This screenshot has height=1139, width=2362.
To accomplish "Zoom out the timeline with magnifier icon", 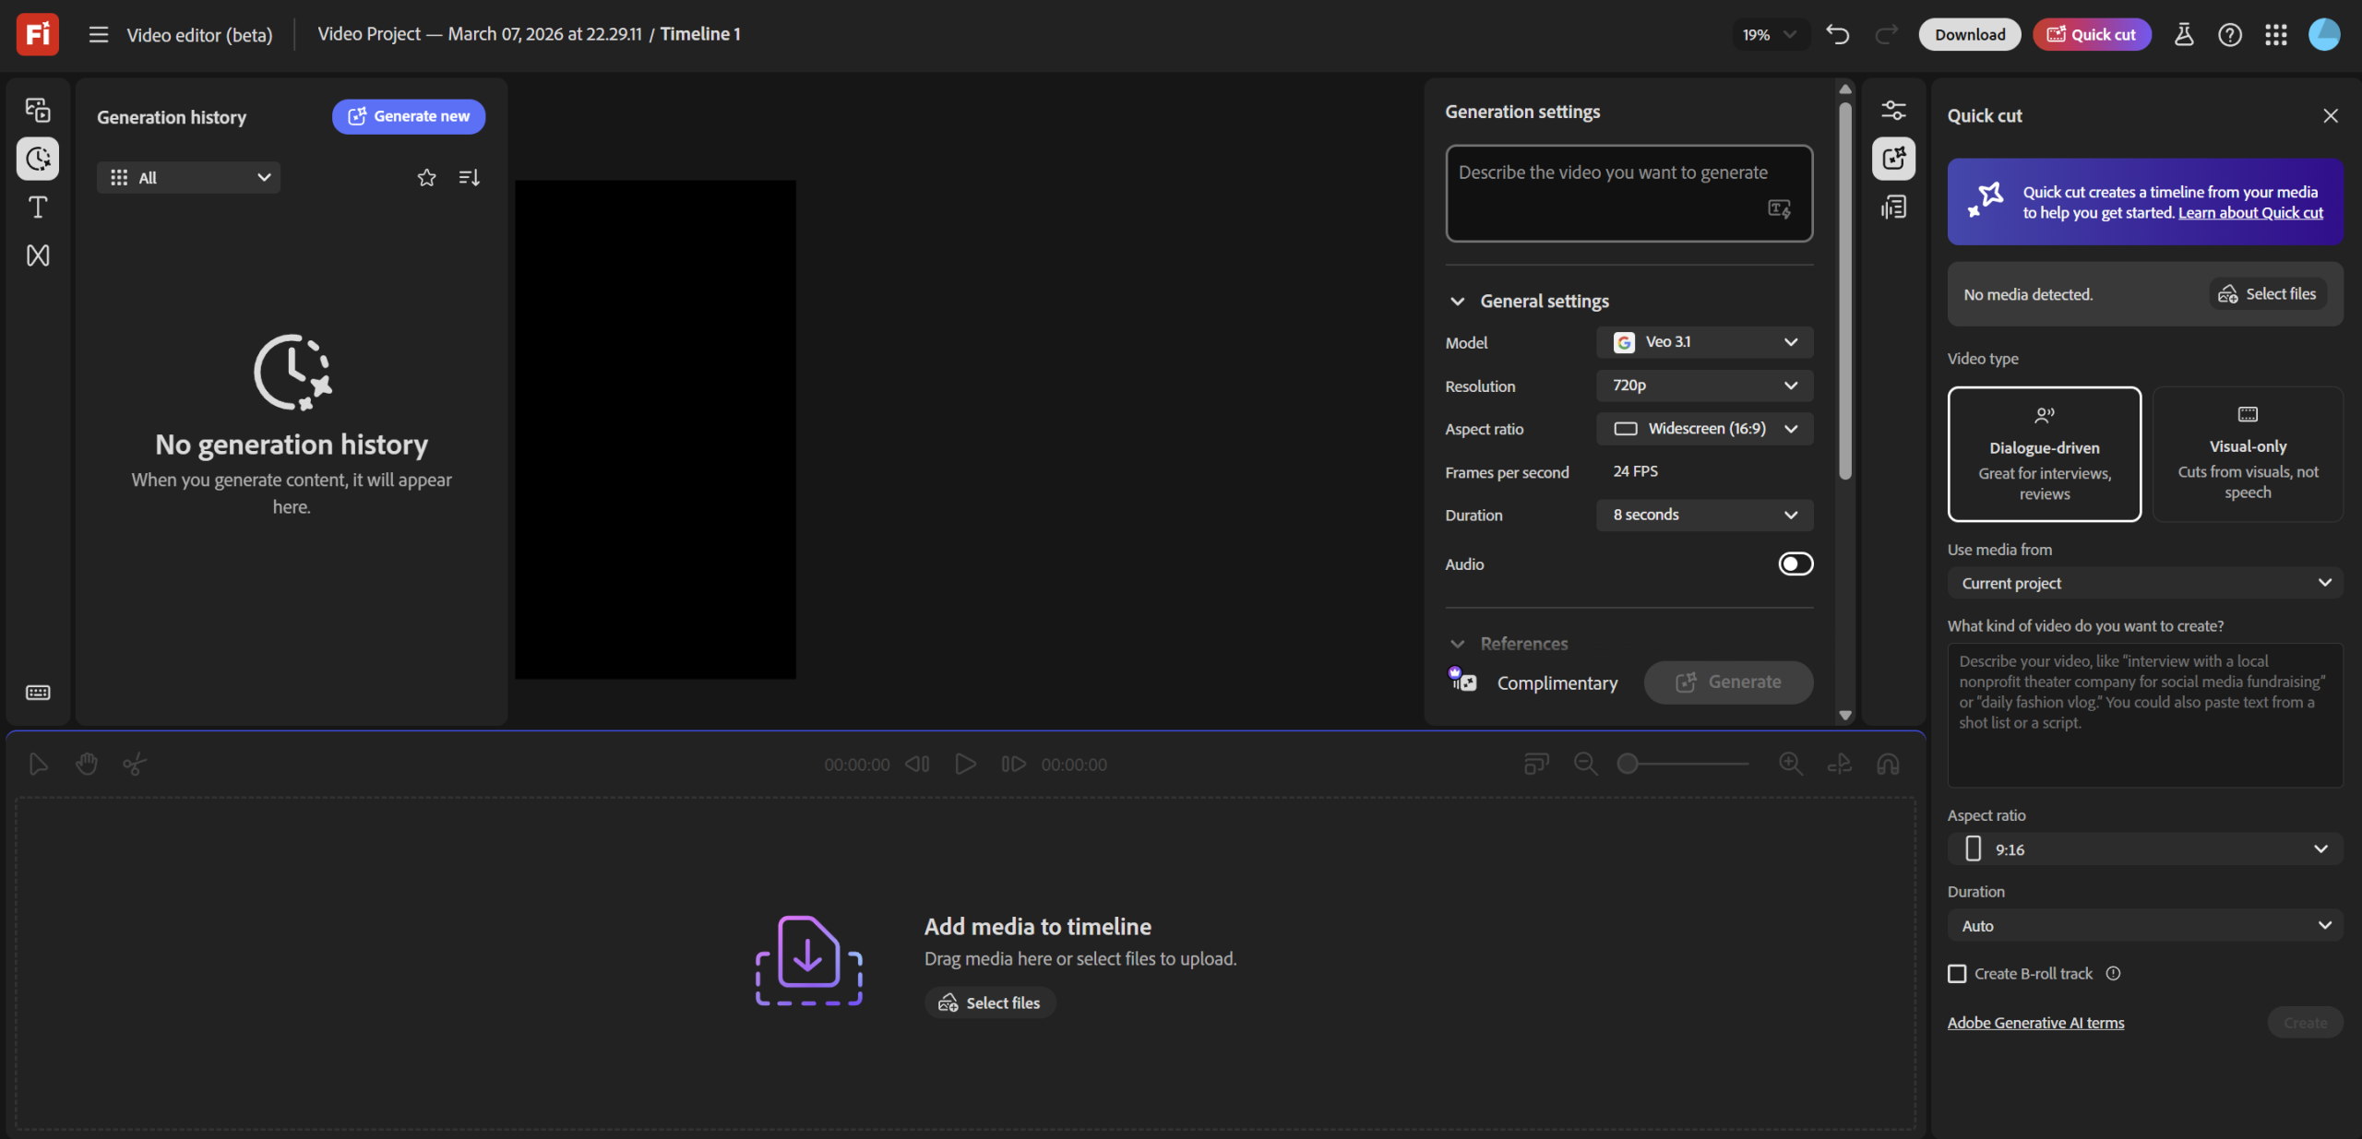I will (x=1585, y=764).
